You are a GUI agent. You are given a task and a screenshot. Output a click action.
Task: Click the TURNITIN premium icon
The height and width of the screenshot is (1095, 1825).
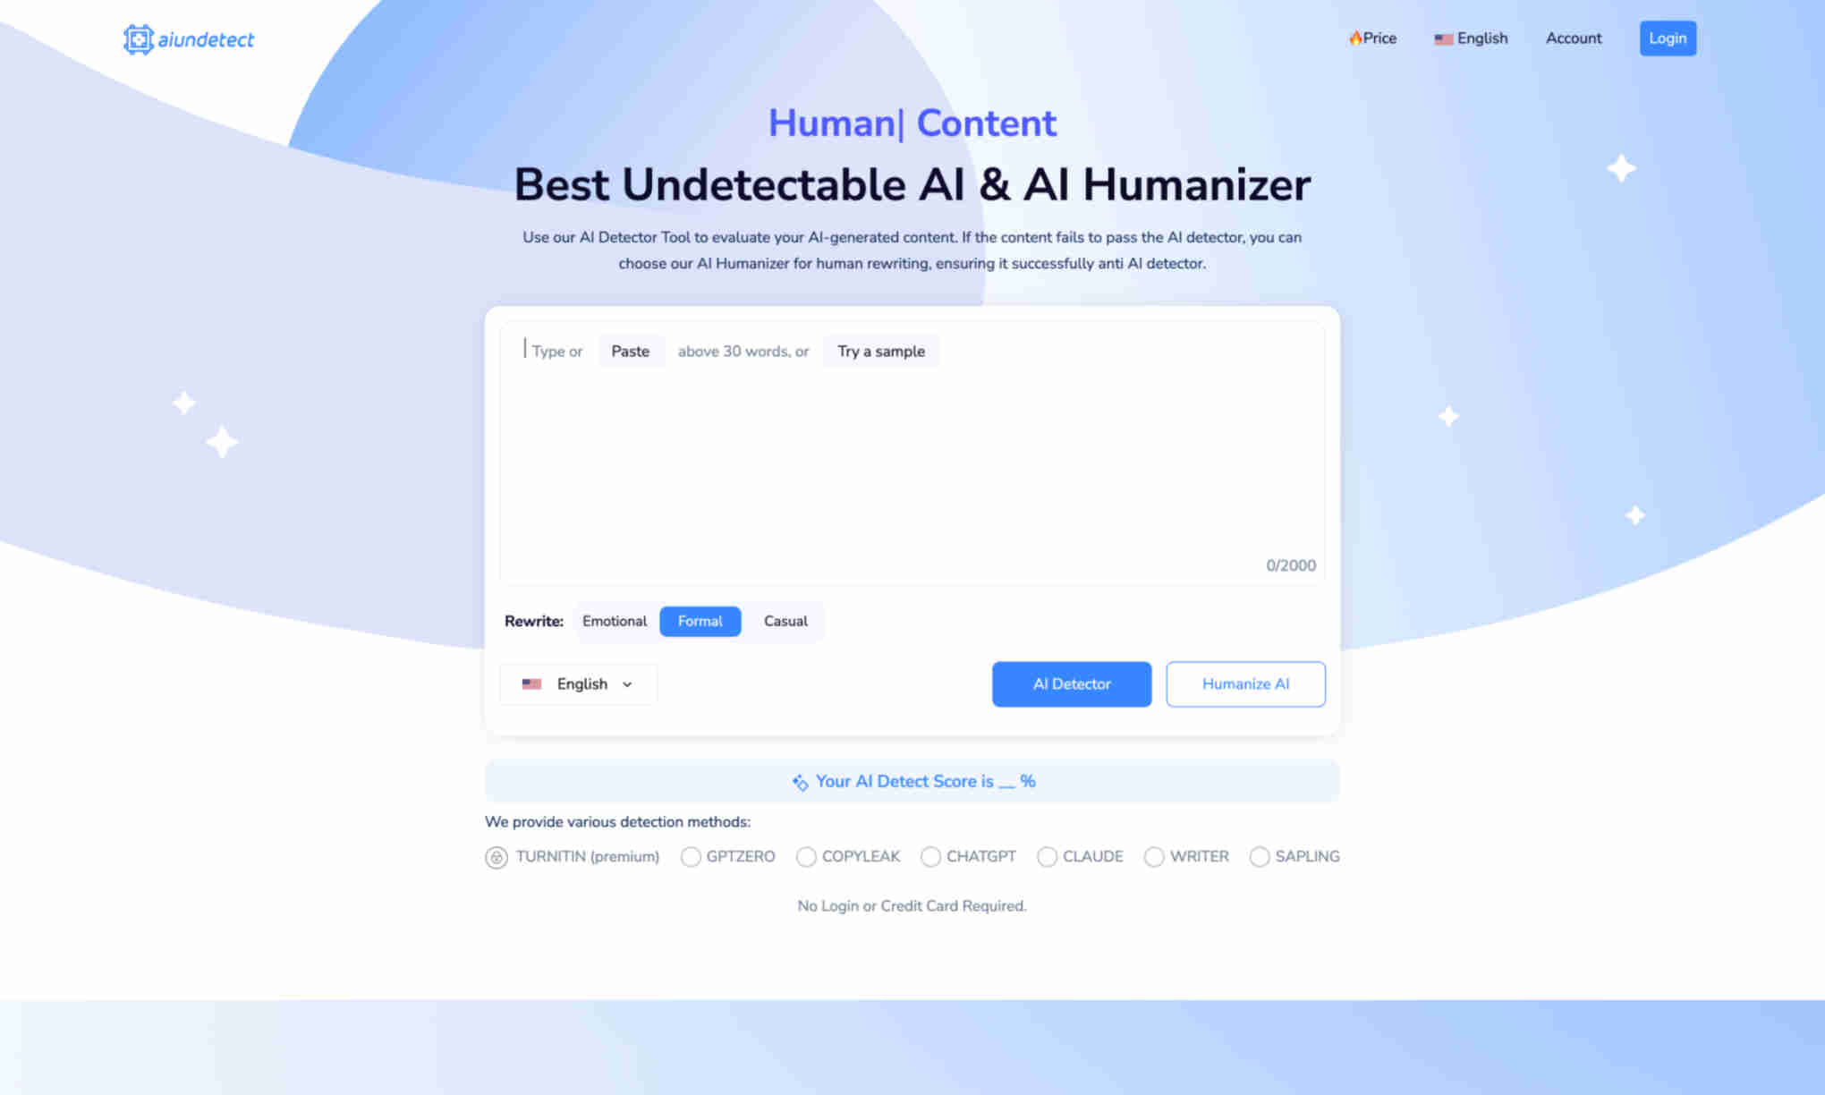pos(496,856)
